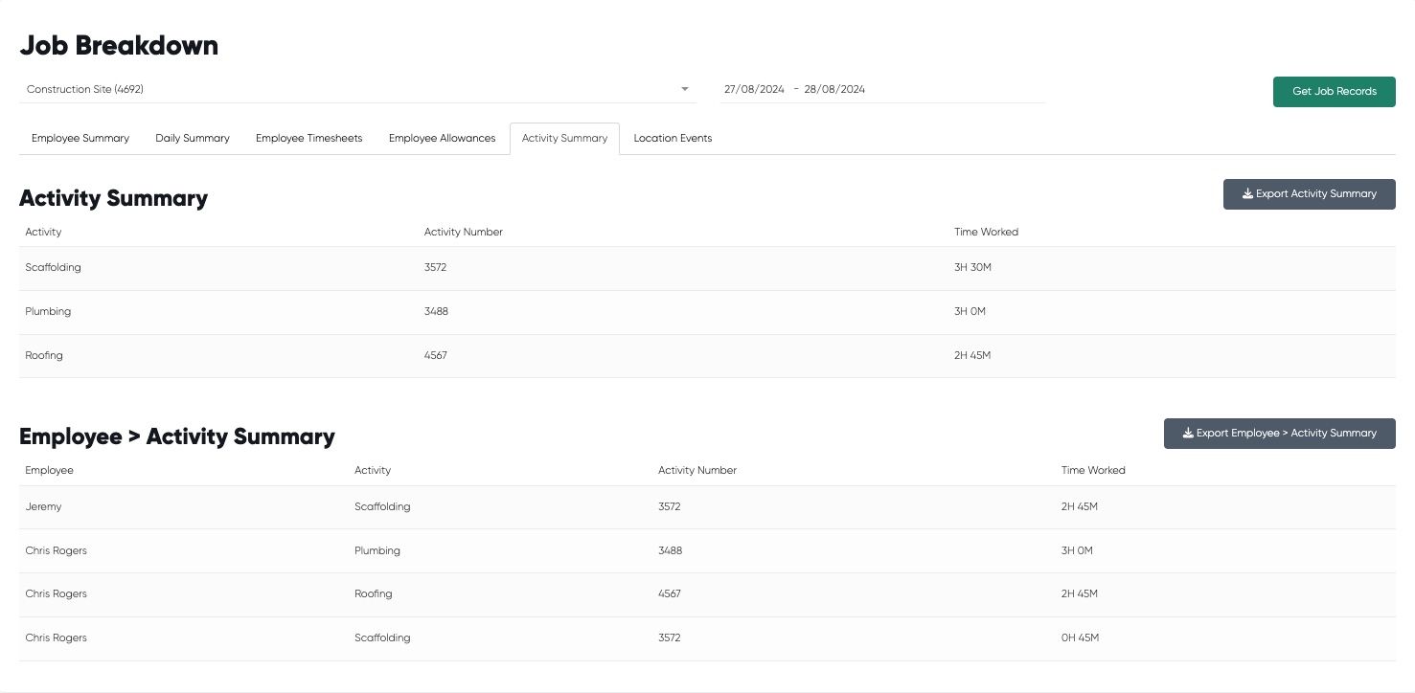Click the Jeremy employee cell
1415x693 pixels.
(x=43, y=507)
